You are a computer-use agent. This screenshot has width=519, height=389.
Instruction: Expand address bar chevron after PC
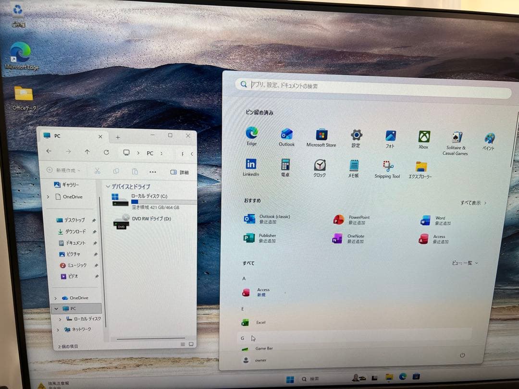pos(161,153)
